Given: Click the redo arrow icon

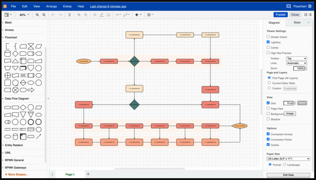Looking at the screenshot, I should coord(60,15).
